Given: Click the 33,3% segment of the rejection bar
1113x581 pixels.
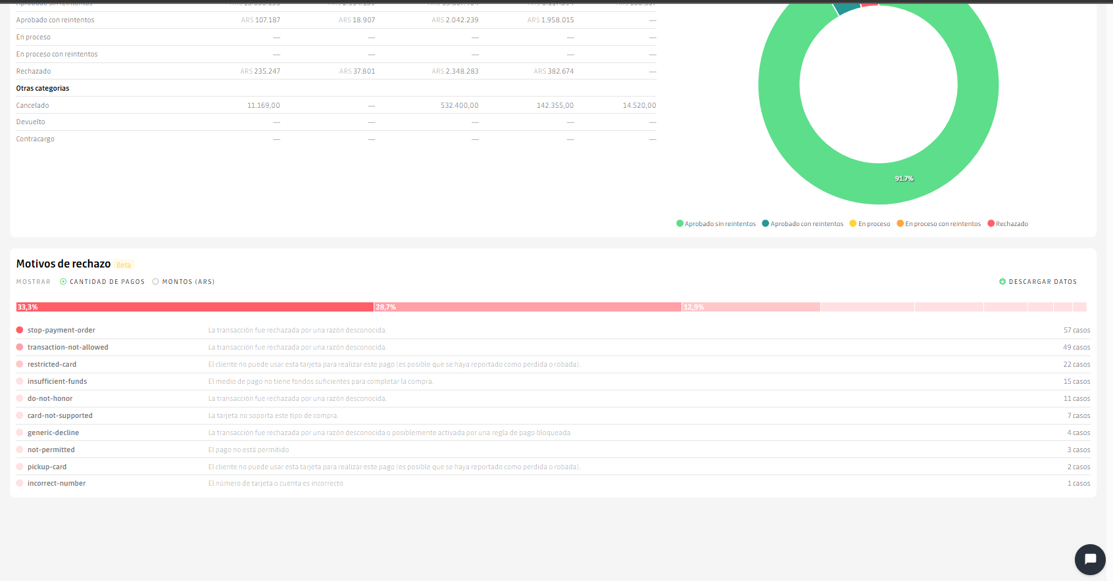Looking at the screenshot, I should (195, 307).
